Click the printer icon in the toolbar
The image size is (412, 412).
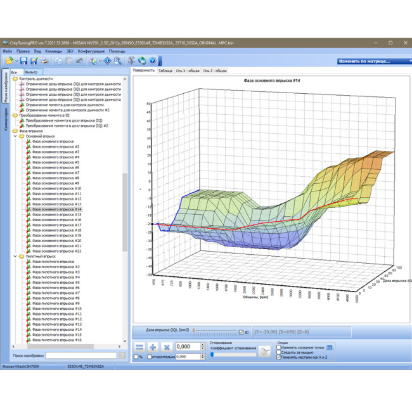pos(45,61)
